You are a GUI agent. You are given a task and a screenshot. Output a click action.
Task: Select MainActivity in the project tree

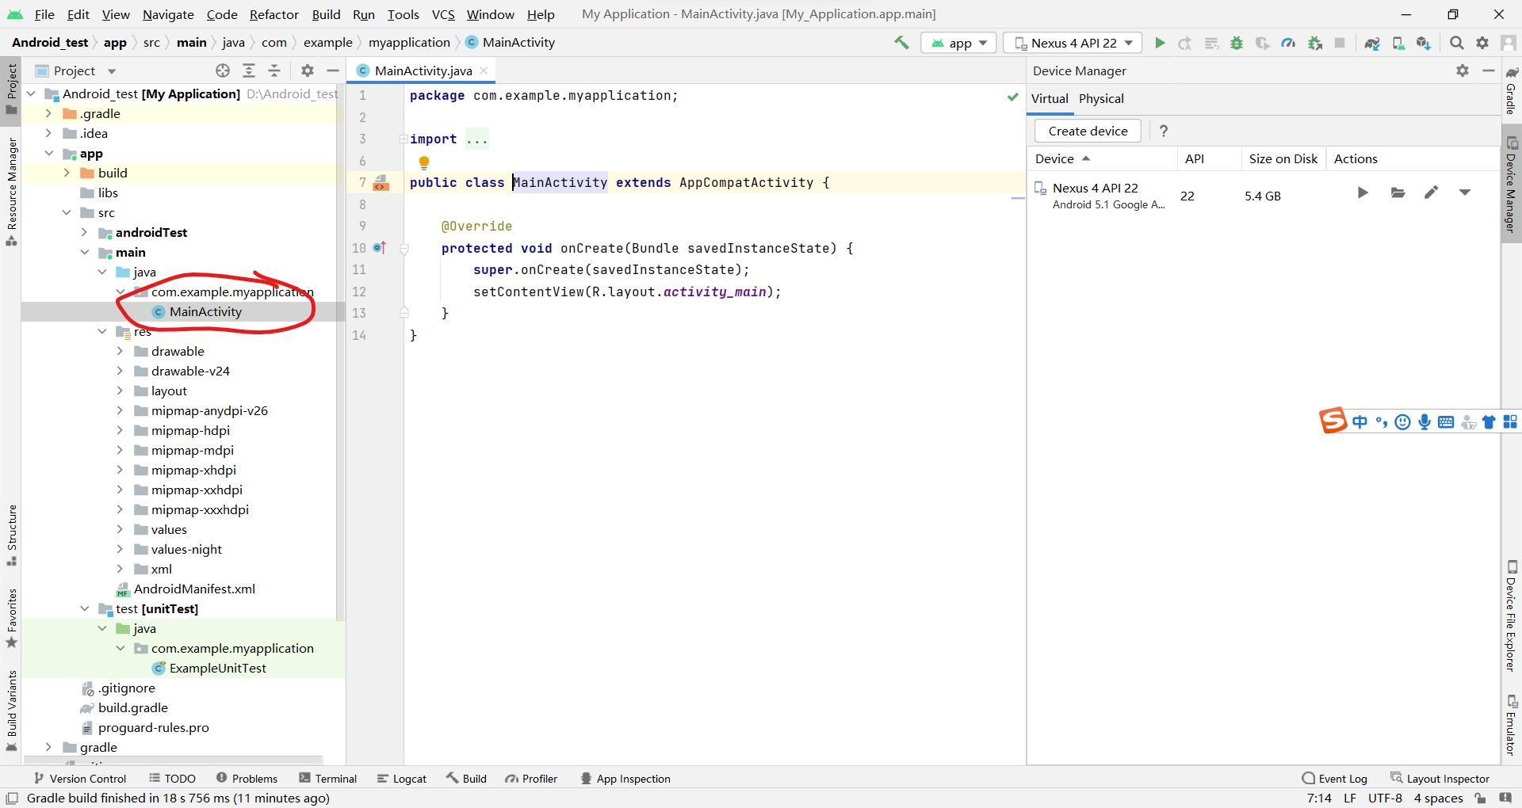[205, 311]
